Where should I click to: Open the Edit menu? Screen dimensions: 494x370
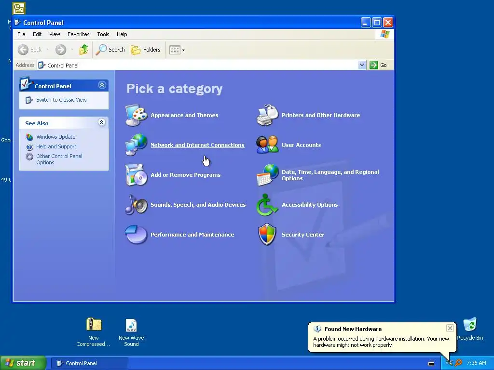(x=37, y=34)
